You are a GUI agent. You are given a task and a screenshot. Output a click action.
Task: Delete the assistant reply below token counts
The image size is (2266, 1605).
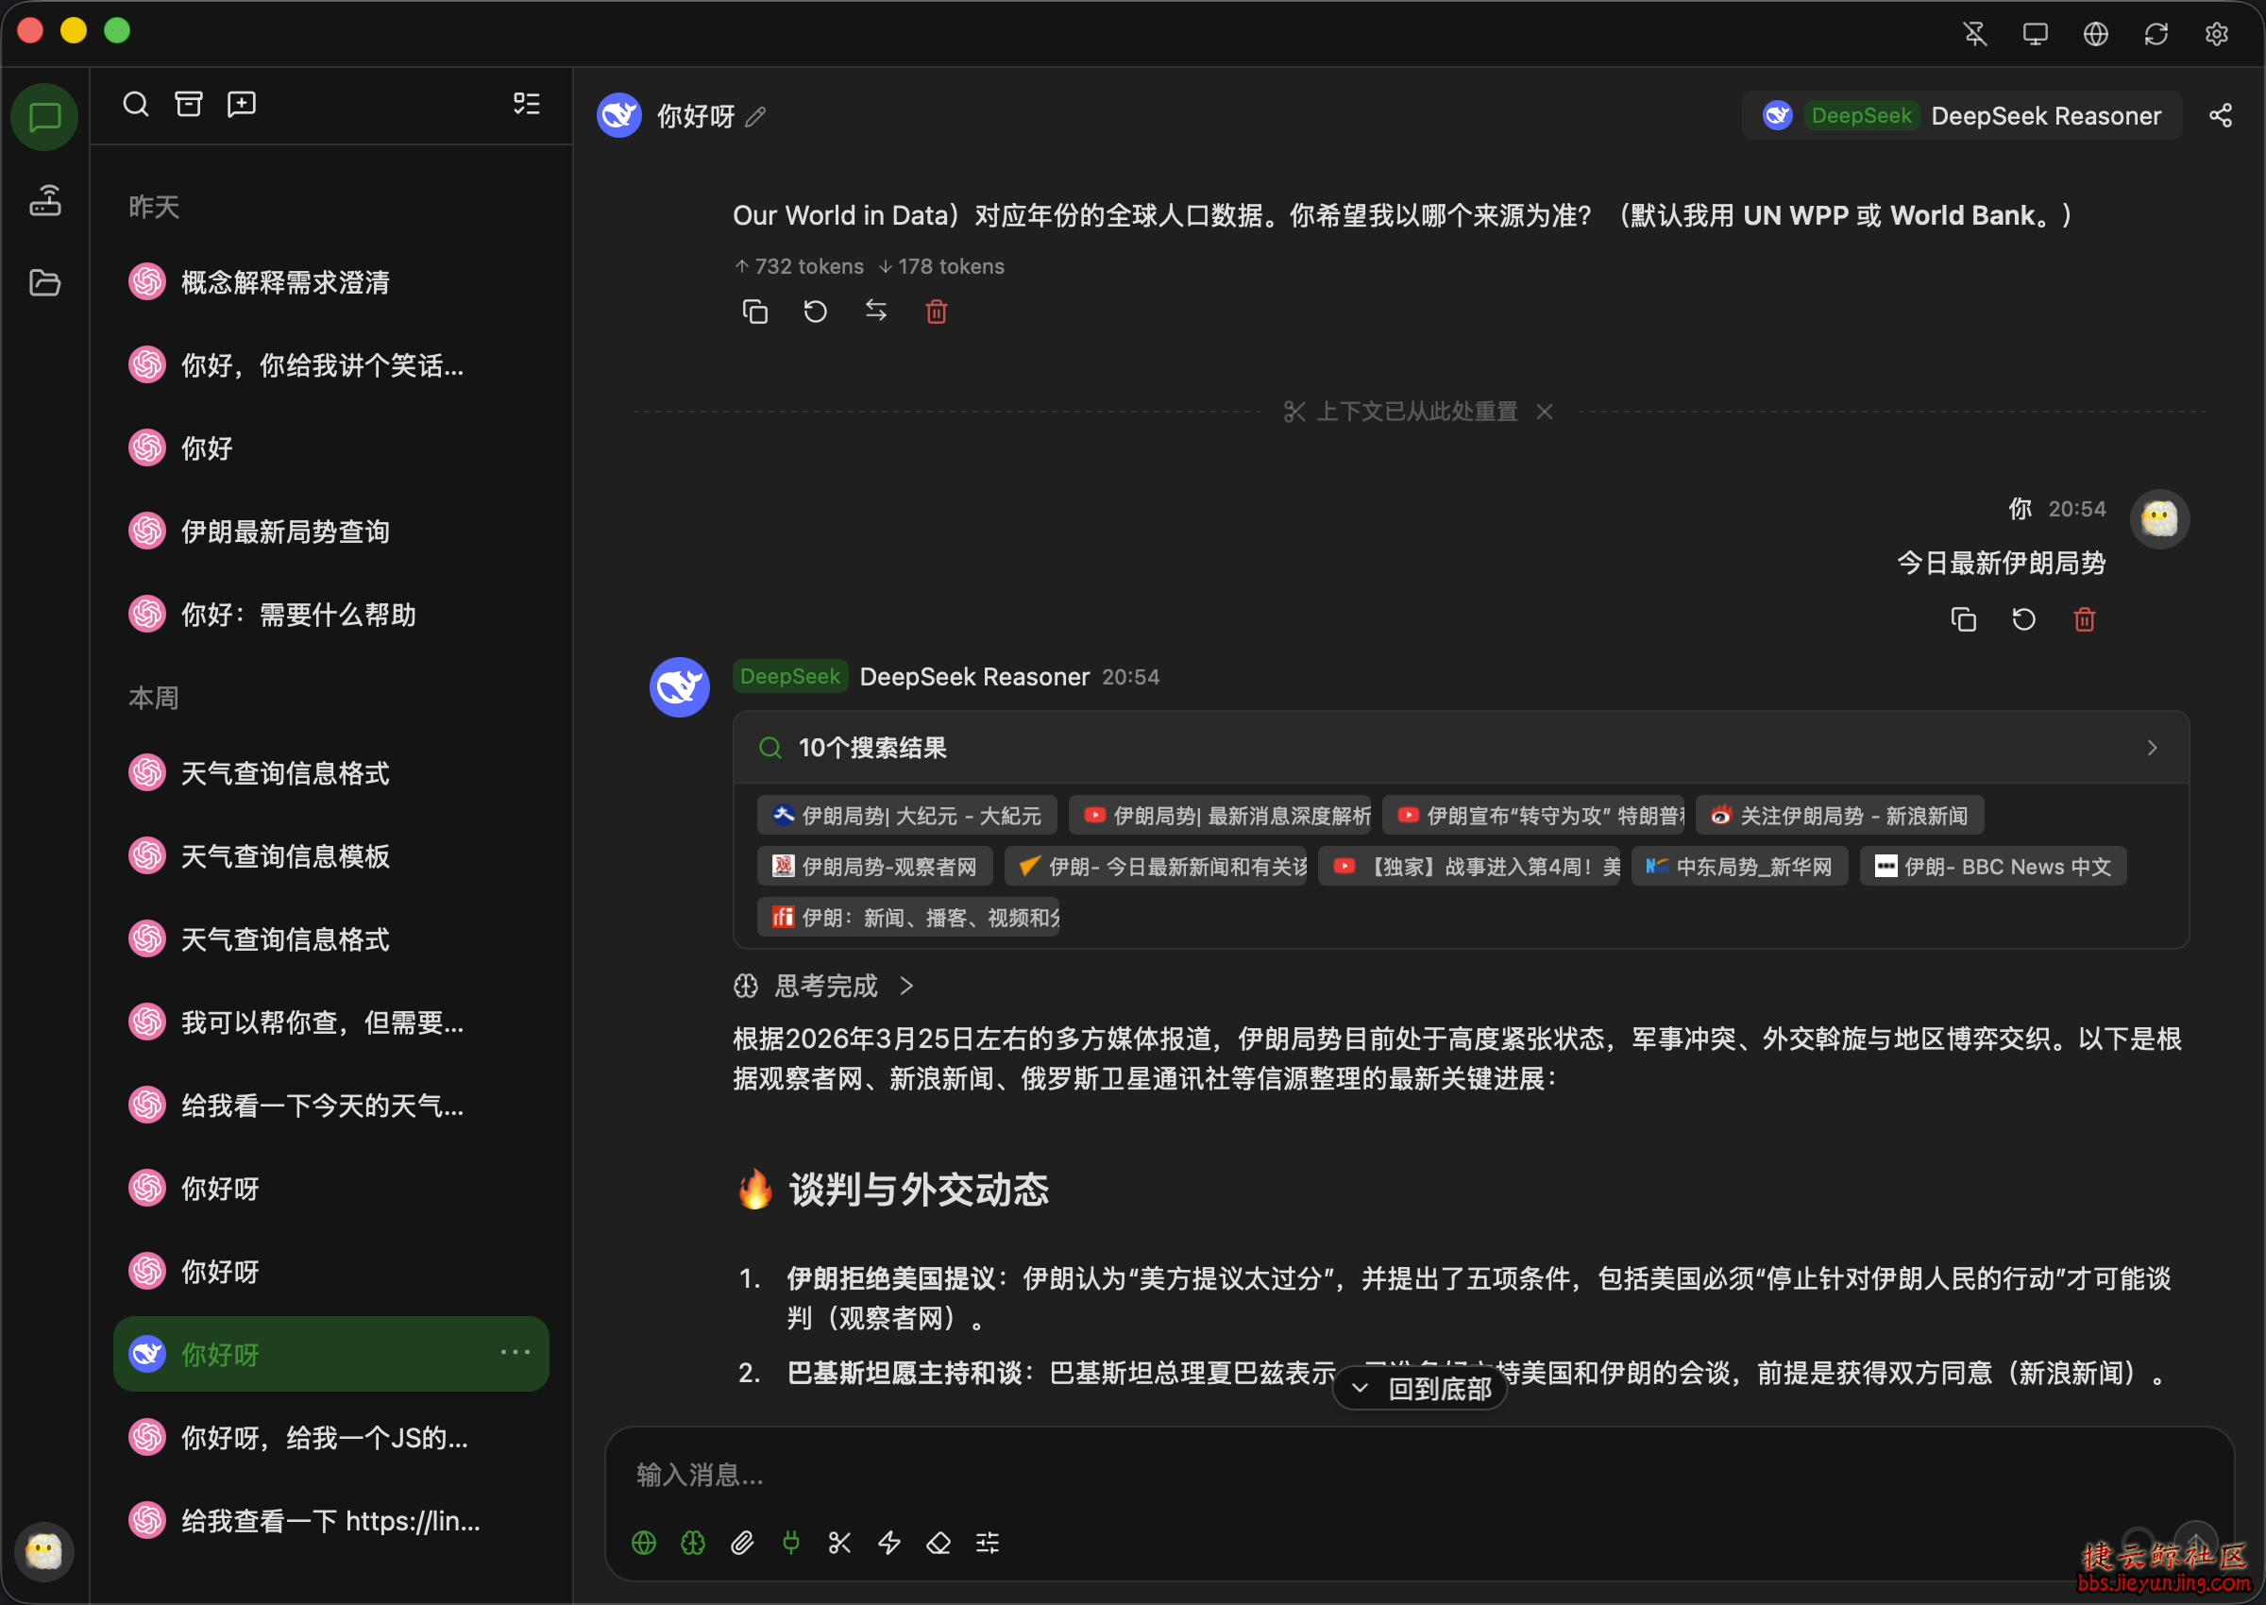[936, 313]
